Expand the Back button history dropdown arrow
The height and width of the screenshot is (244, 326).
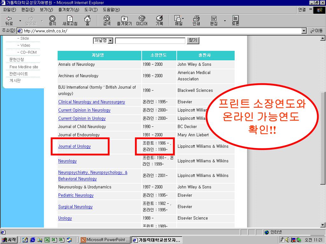coord(20,21)
